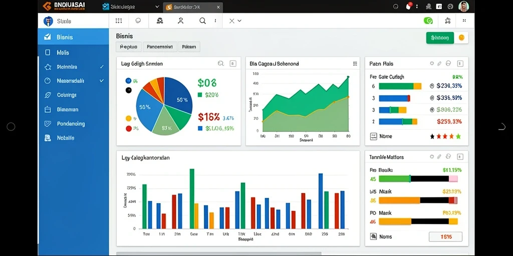This screenshot has height=256, width=513.
Task: Click the user profile icon in toolbar
Action: 180,21
